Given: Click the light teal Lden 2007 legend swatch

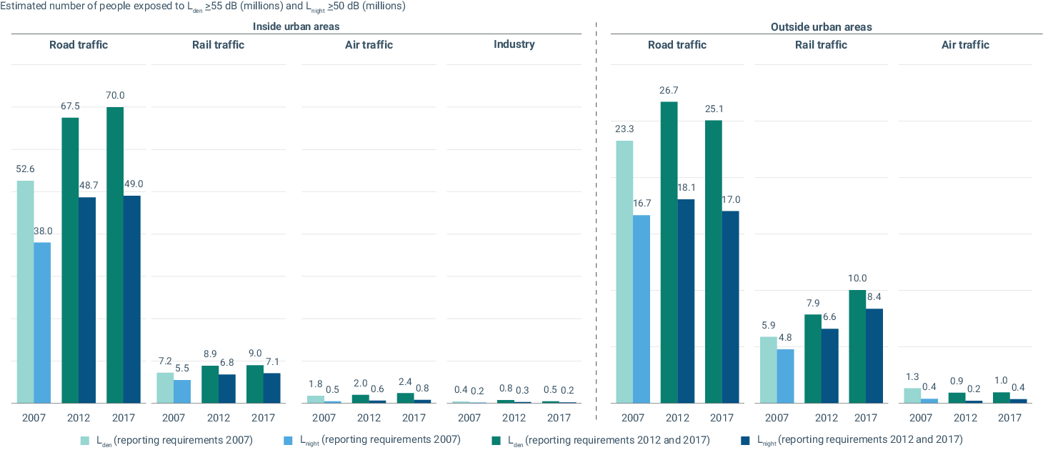Looking at the screenshot, I should point(84,439).
